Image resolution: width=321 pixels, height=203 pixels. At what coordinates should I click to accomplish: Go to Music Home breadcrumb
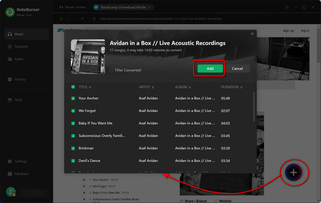point(72,7)
